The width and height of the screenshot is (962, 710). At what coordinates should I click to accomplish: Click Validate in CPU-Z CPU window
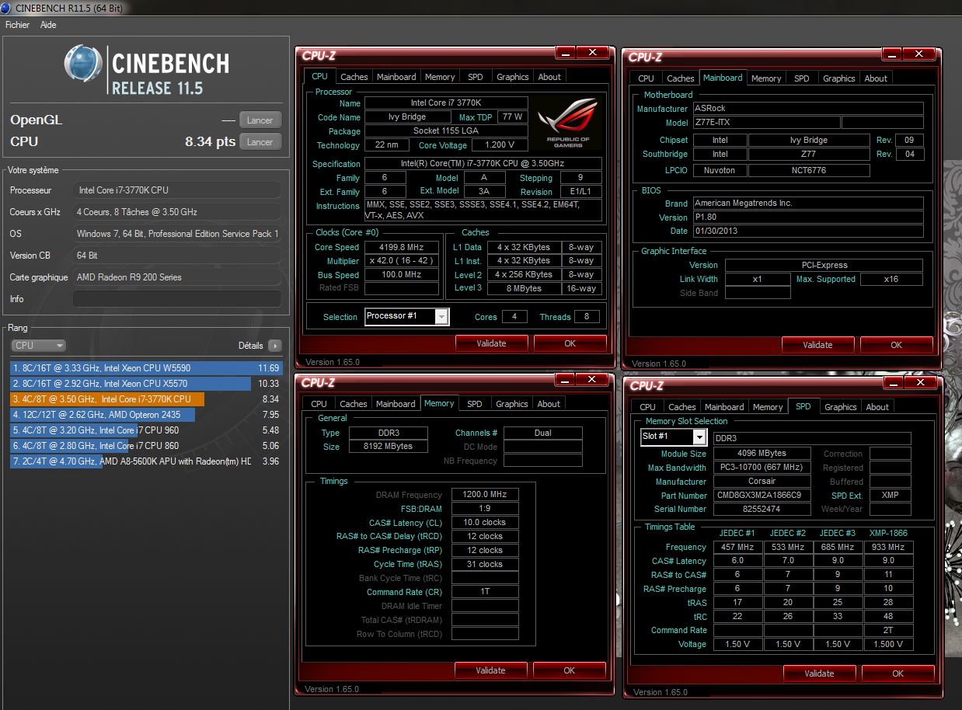pos(491,343)
